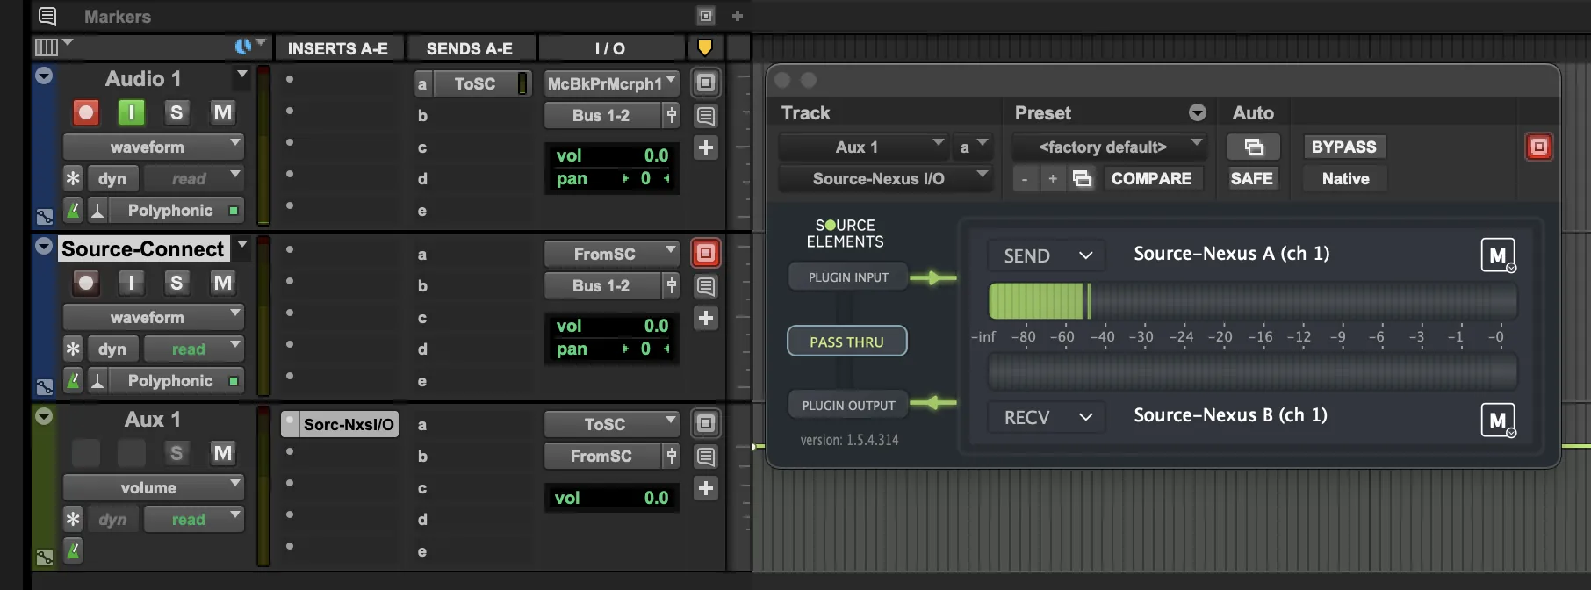Click INSERTS A-E column header
The image size is (1591, 590).
pos(338,48)
